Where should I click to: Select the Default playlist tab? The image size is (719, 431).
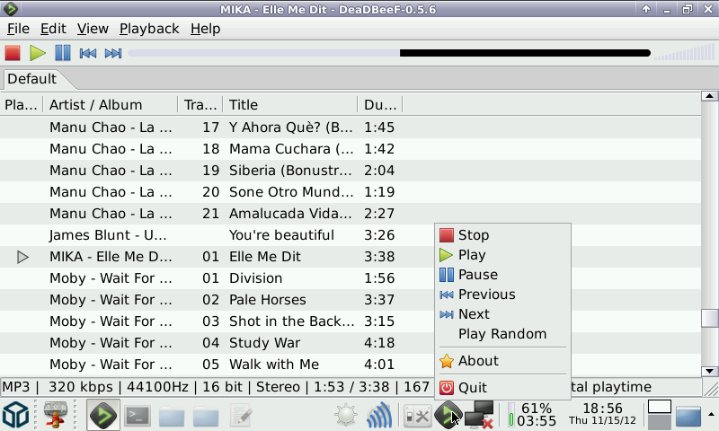click(32, 79)
